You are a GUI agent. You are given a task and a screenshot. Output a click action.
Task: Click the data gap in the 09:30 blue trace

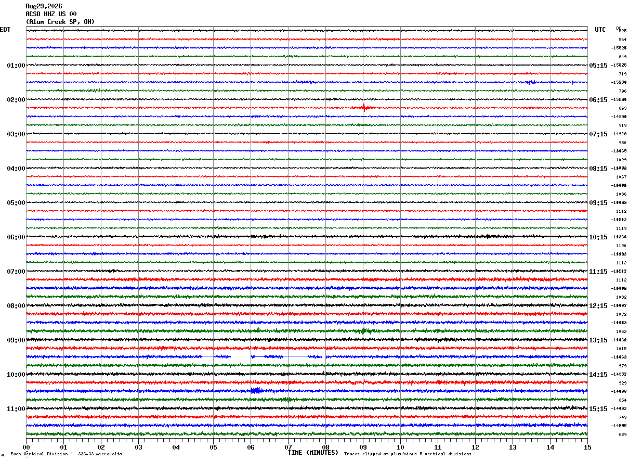241,356
